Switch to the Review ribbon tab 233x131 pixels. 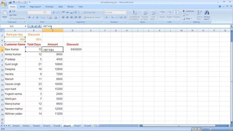(x=70, y=7)
